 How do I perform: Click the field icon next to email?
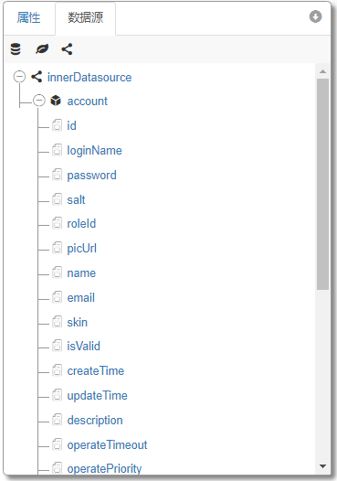57,297
